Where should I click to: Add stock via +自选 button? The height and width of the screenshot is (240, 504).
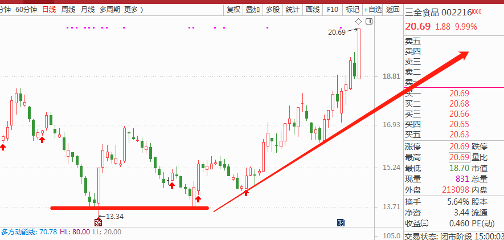coord(372,10)
